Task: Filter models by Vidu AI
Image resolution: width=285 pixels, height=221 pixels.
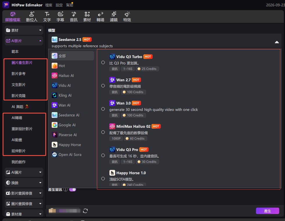Action: pyautogui.click(x=72, y=85)
